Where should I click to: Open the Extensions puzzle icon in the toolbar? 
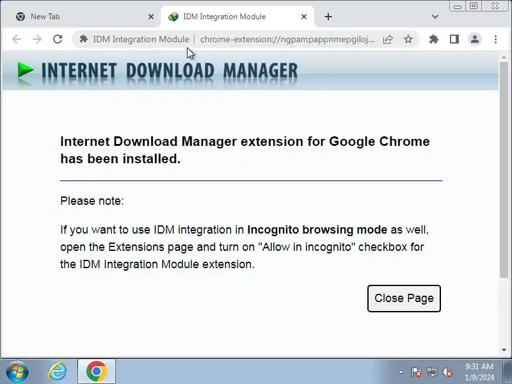434,39
